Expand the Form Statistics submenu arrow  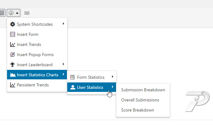point(112,77)
